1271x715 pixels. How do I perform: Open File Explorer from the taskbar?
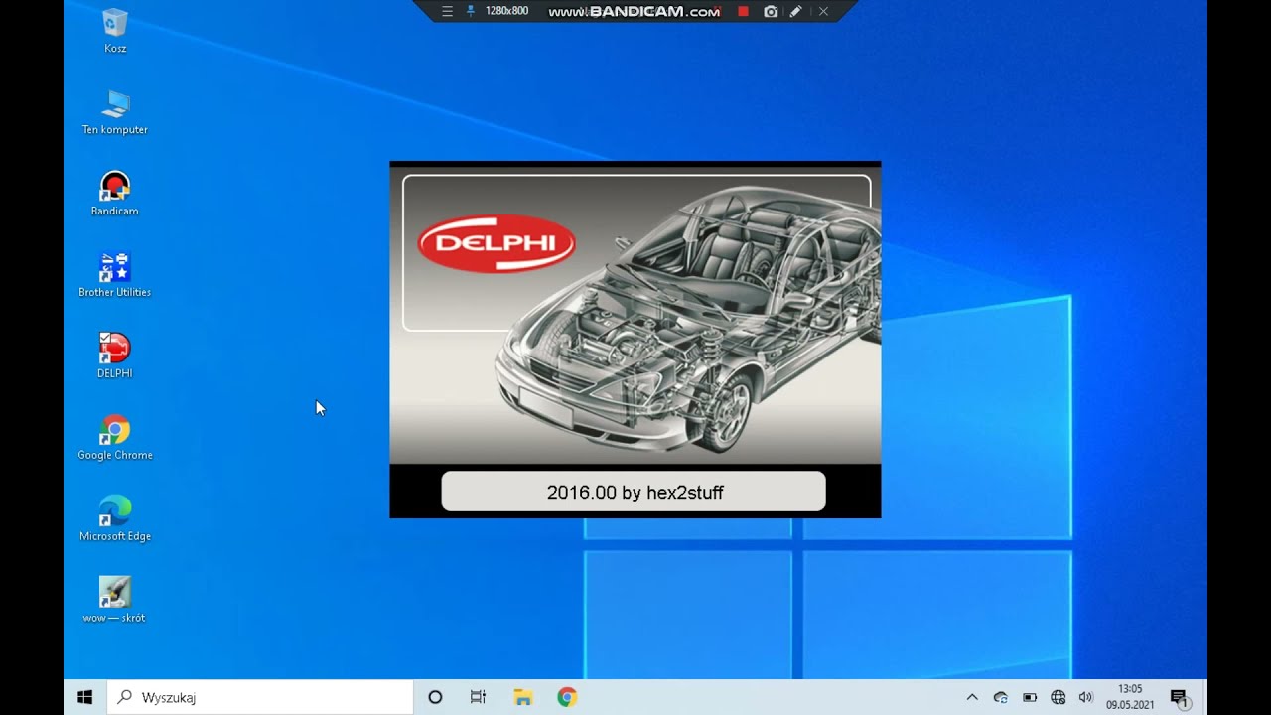[x=522, y=697]
